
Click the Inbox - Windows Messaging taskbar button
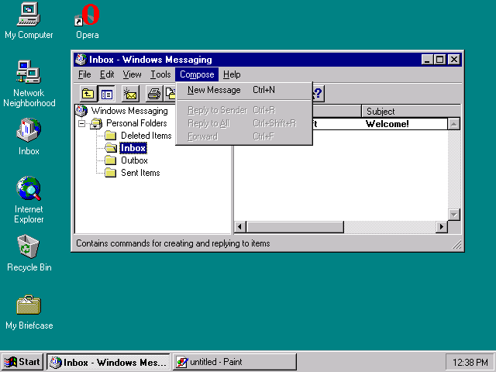(x=108, y=362)
